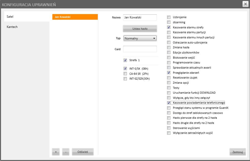
Task: Uncheck Kasowanie alarmu strefy
Action: pos(169,27)
